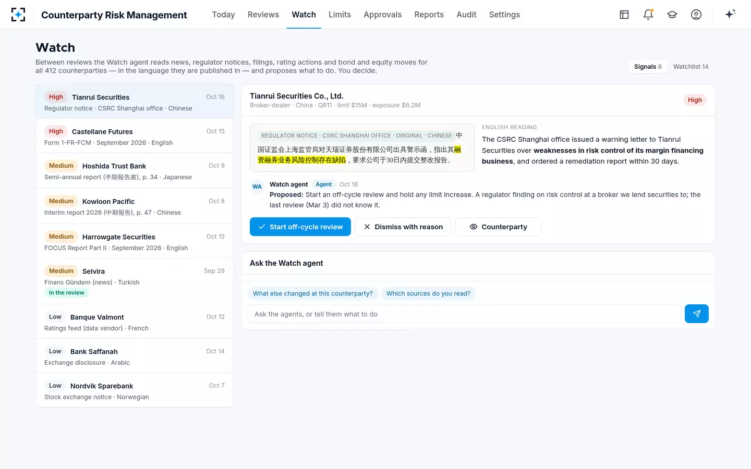Click the WA Watch agent avatar
751x469 pixels.
coord(257,187)
